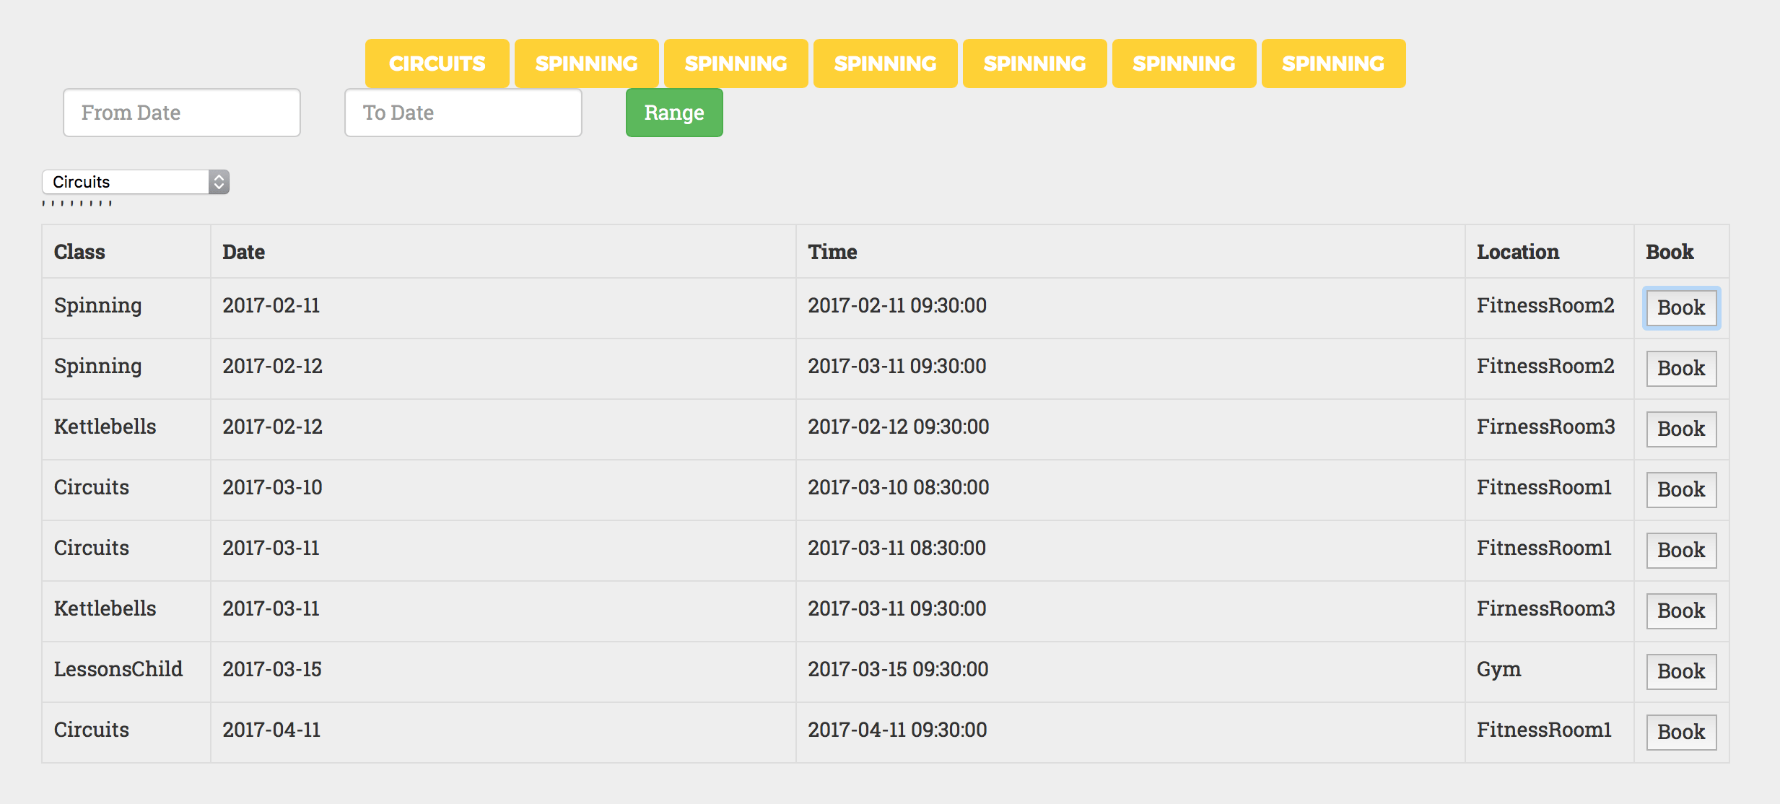This screenshot has width=1780, height=804.
Task: Open the Circuits class dropdown
Action: tap(136, 182)
